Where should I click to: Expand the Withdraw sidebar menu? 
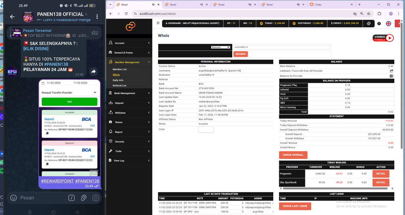tap(129, 112)
